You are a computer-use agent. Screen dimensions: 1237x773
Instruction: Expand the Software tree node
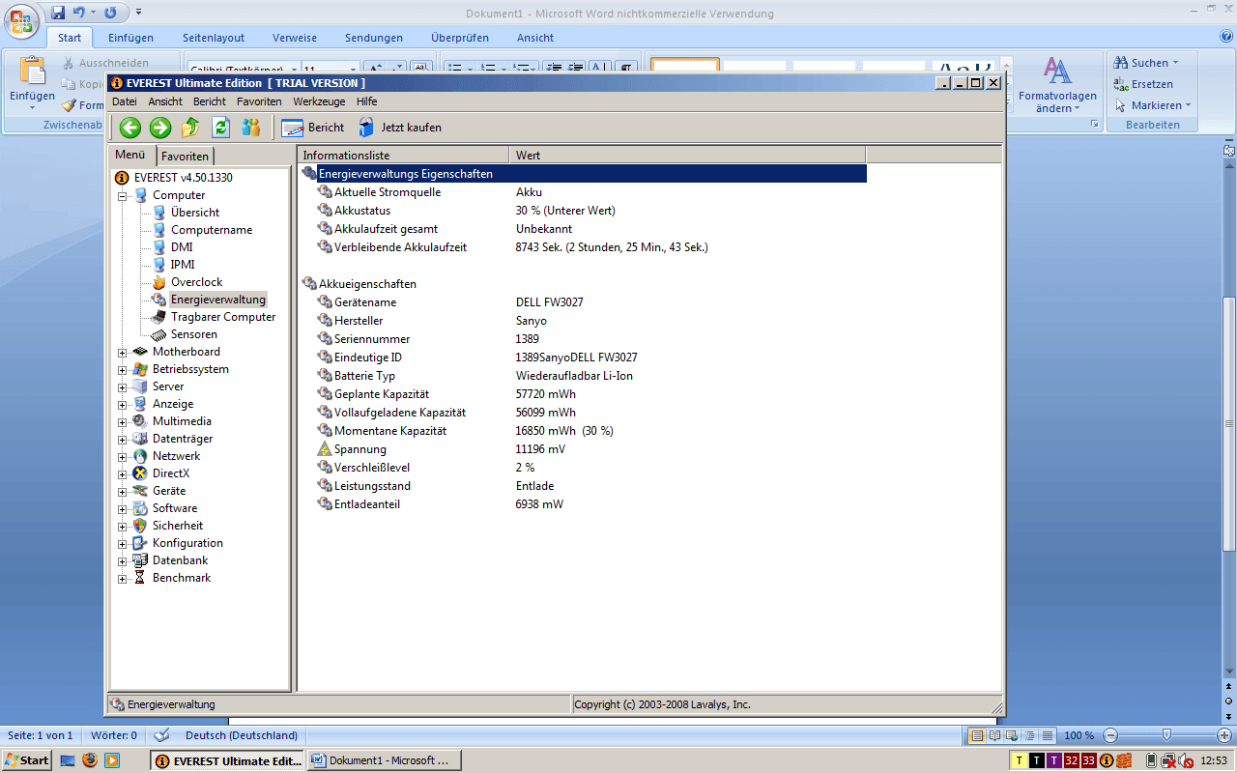123,509
